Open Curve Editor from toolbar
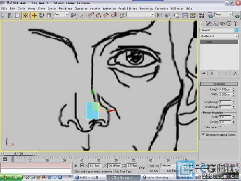 click(x=185, y=15)
